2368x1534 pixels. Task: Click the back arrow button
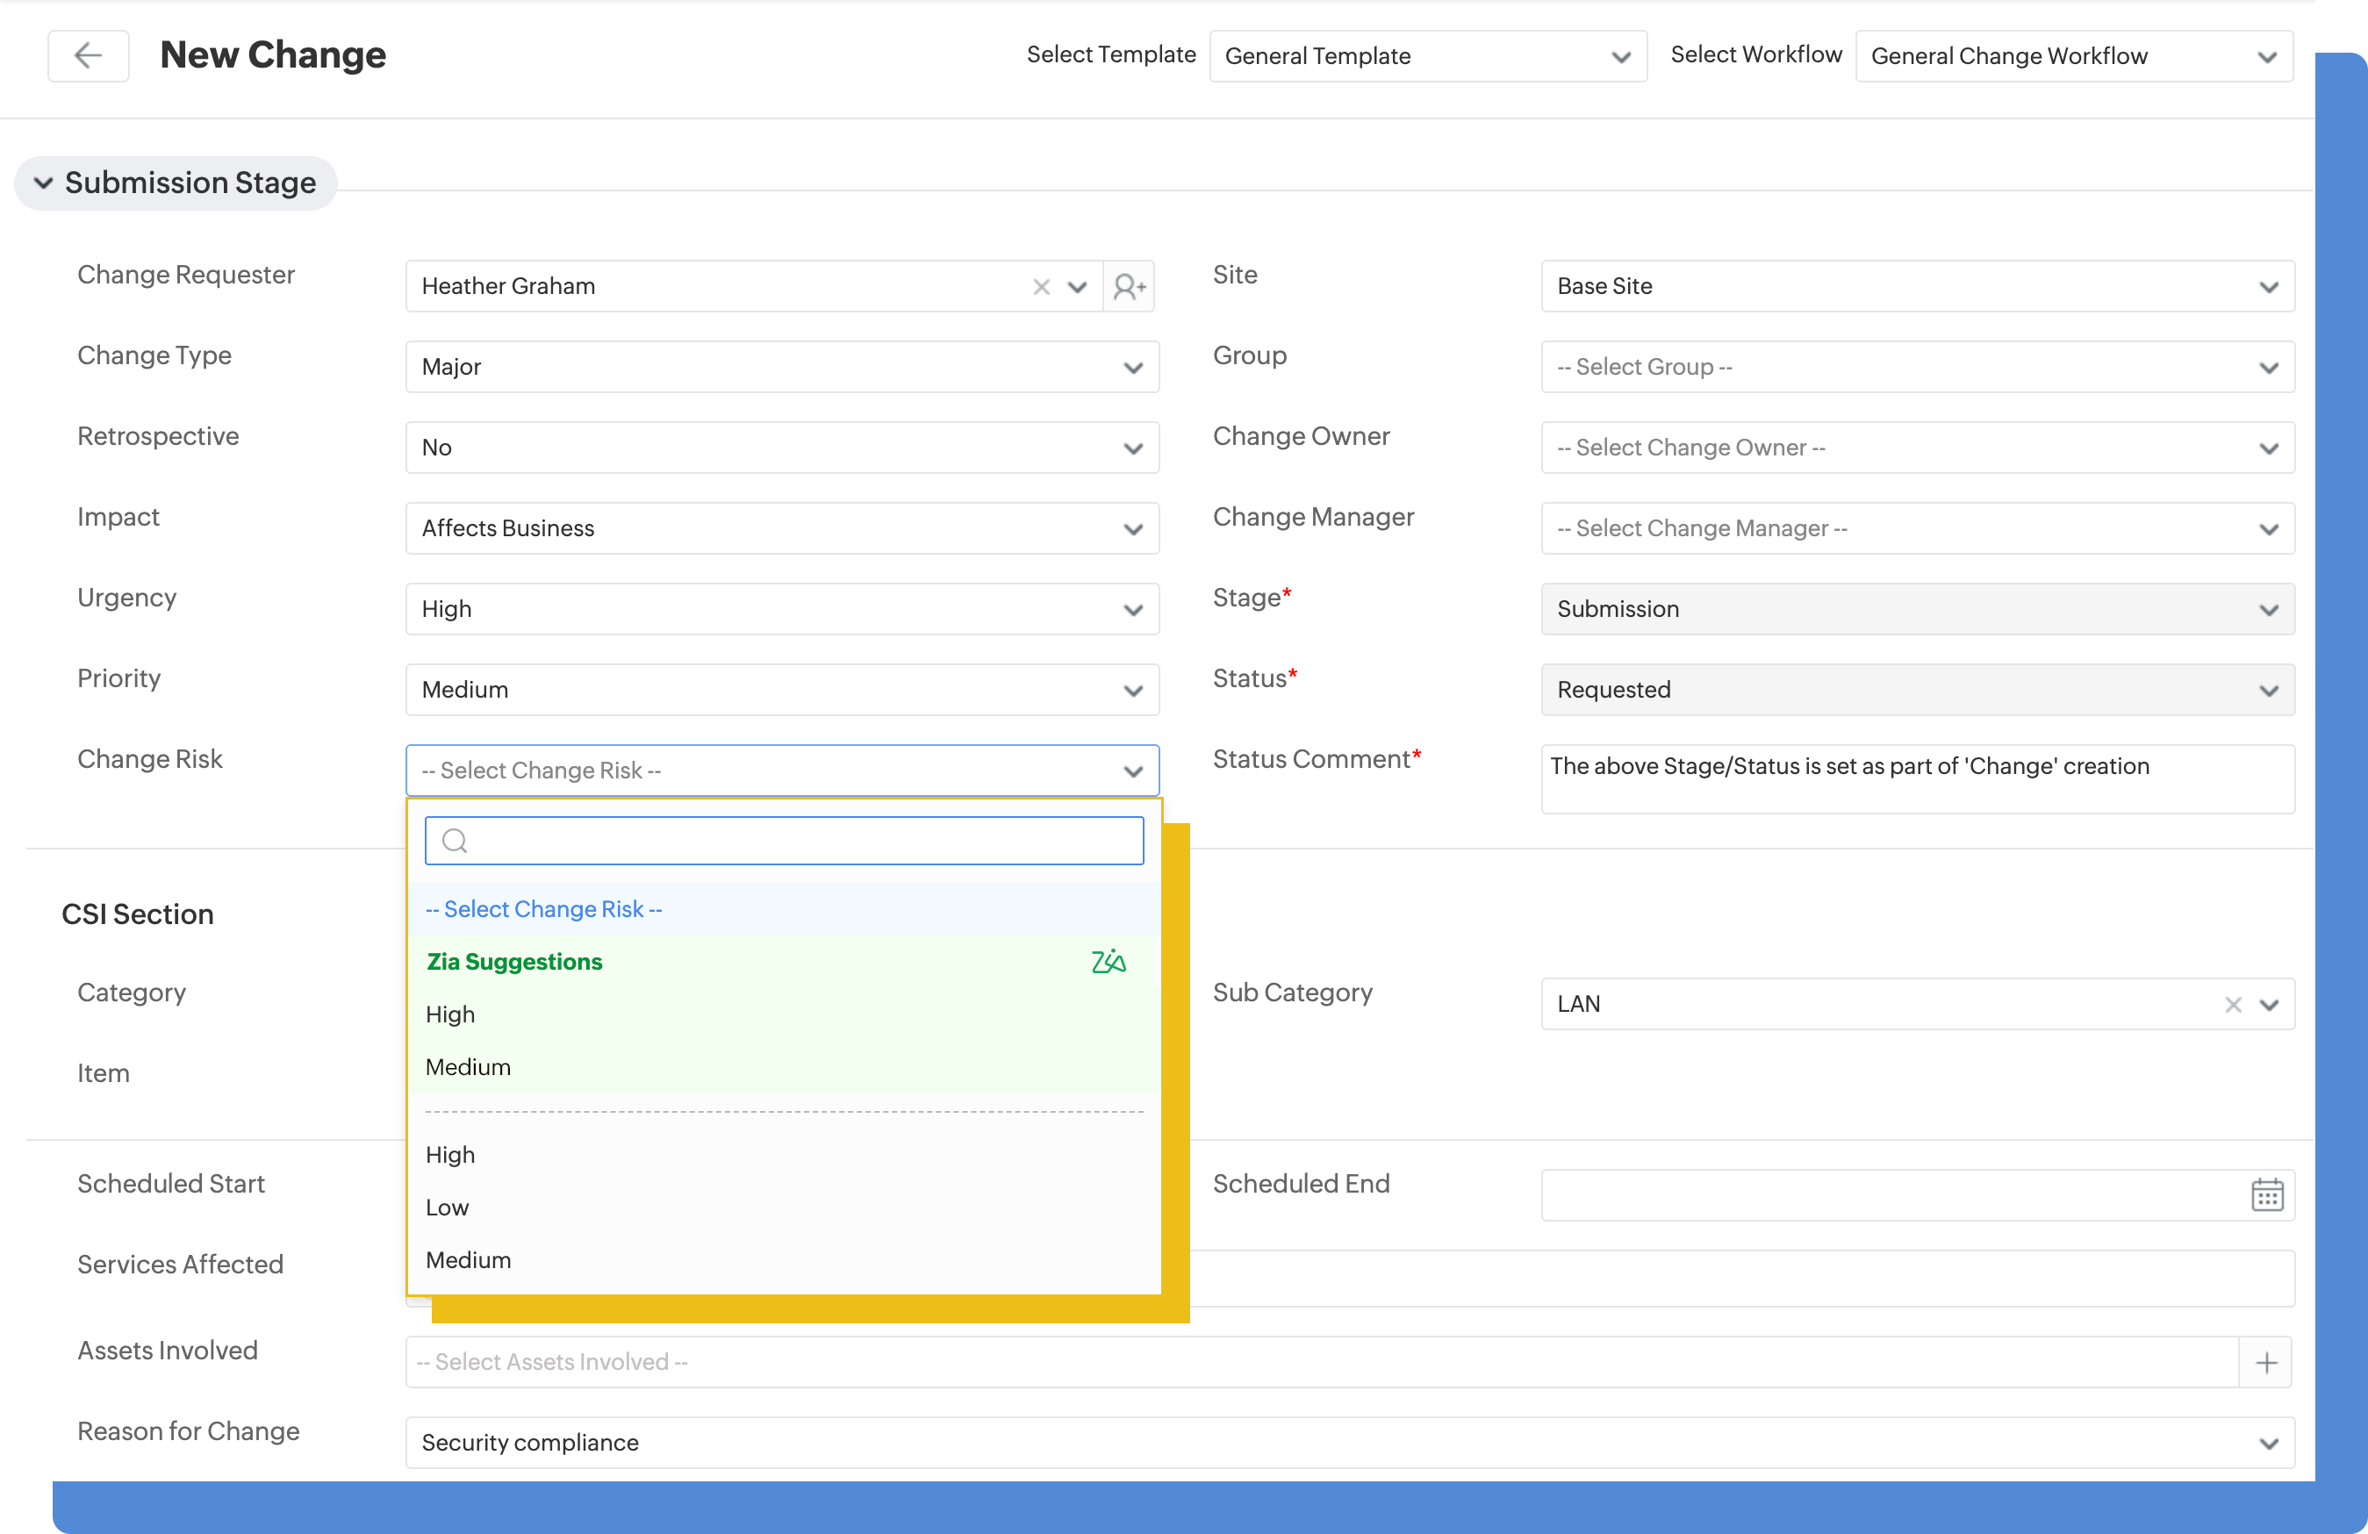click(89, 55)
